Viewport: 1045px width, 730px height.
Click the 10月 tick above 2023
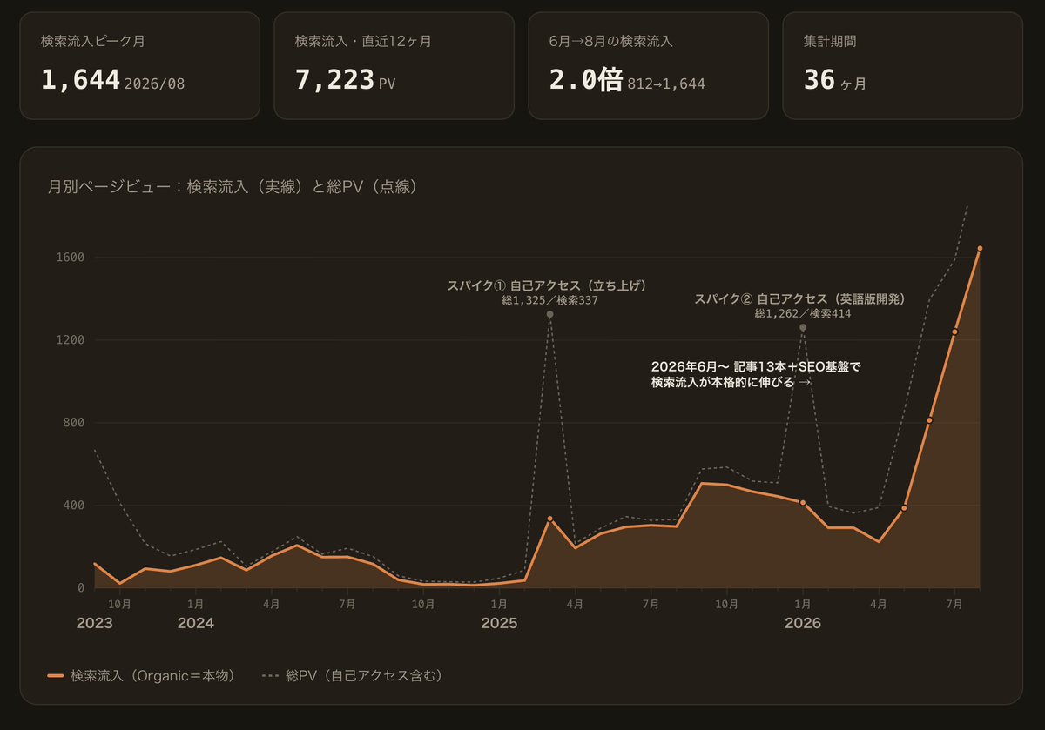[119, 603]
